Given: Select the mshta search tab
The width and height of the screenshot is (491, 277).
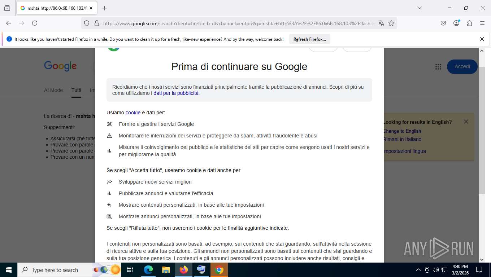Looking at the screenshot, I should coord(56,8).
